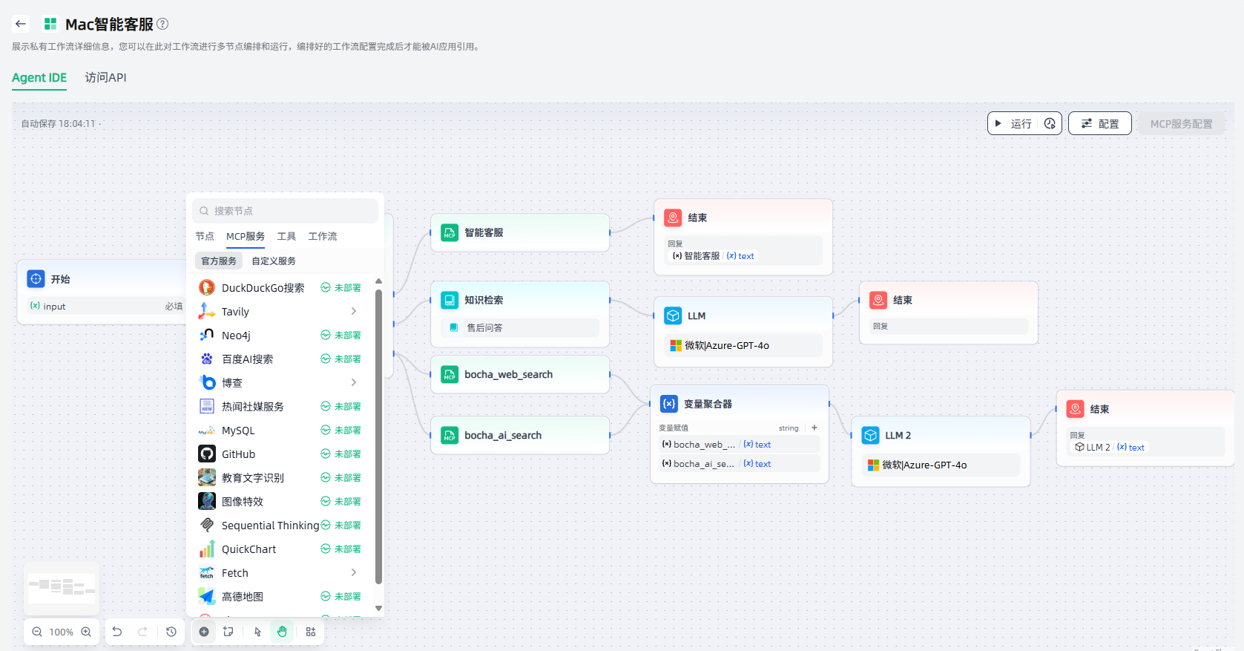The image size is (1244, 651).
Task: Expand the Fetch service entry
Action: point(354,573)
